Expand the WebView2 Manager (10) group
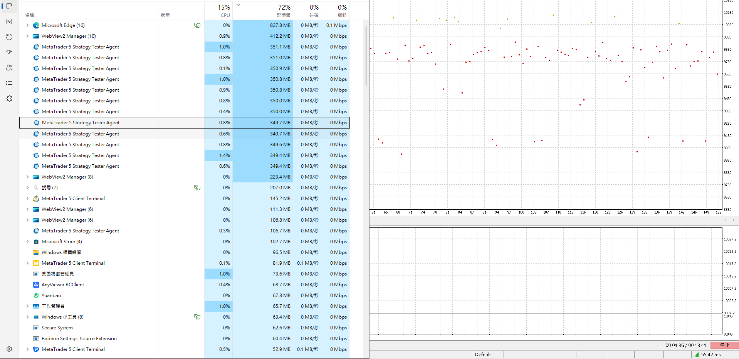The height and width of the screenshot is (359, 739). coord(27,36)
